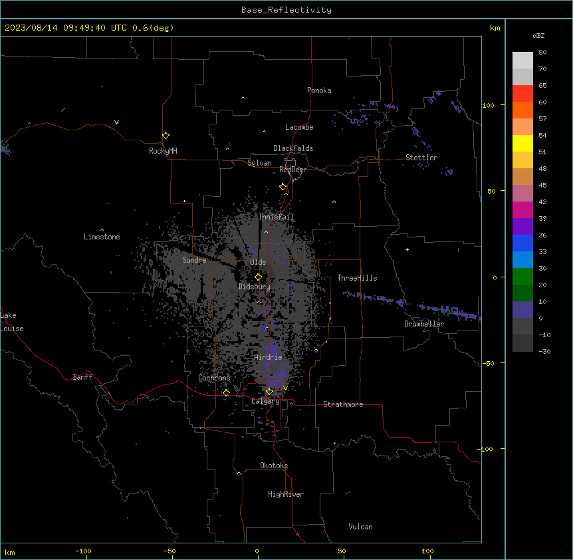Select the blue 36 dBZ color swatch
This screenshot has width=573, height=560.
click(522, 243)
